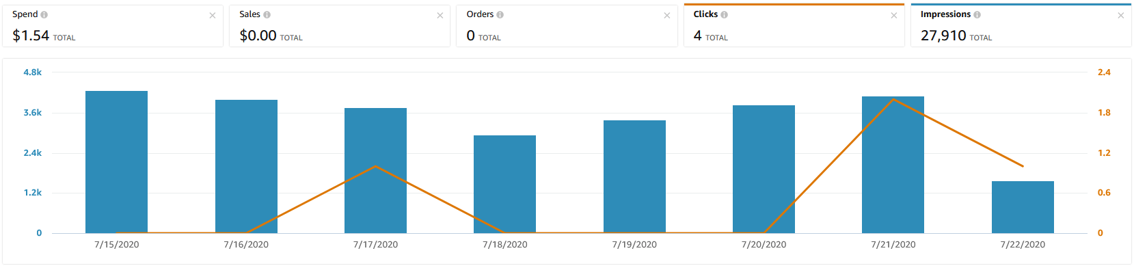Click the info icon next to Spend
The image size is (1134, 268).
[44, 14]
